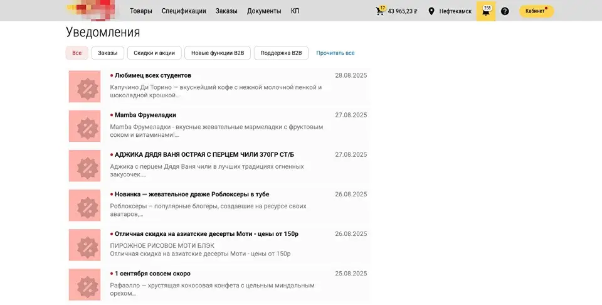Click description about жевательные мармеладки
602x305 pixels.
(216, 131)
